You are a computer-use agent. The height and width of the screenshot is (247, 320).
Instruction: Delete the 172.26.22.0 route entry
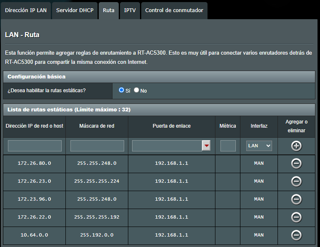(296, 217)
